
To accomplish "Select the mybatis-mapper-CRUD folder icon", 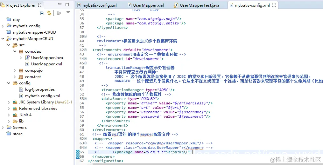I will (9, 32).
